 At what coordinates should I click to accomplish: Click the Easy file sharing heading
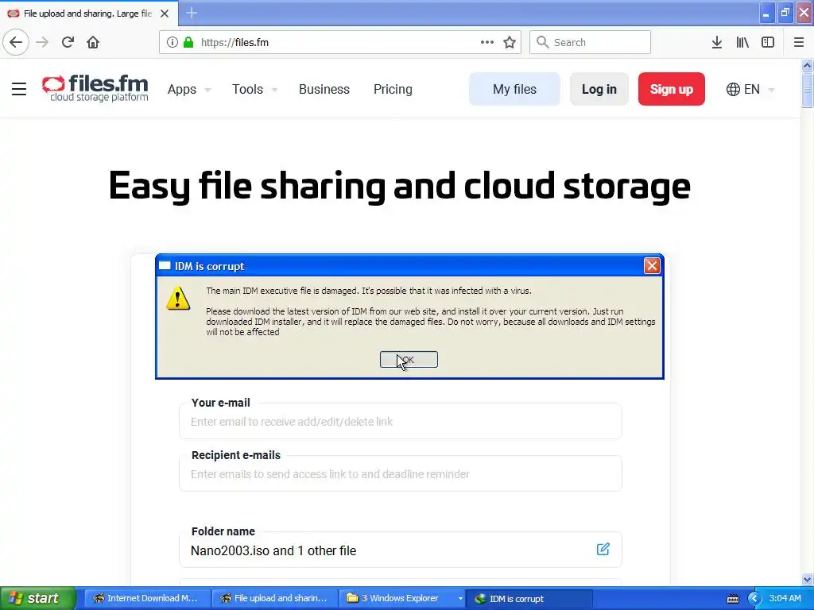click(399, 186)
